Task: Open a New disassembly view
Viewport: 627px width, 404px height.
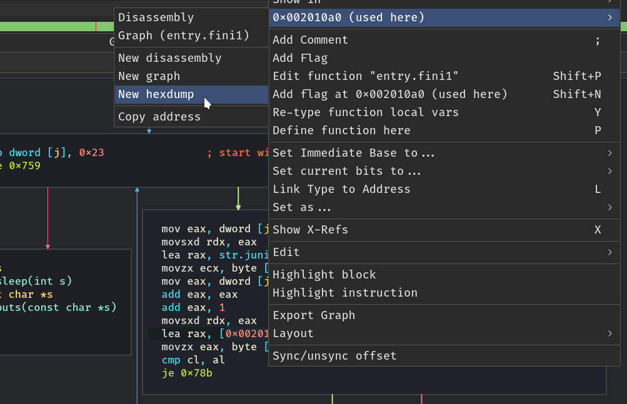Action: tap(170, 58)
